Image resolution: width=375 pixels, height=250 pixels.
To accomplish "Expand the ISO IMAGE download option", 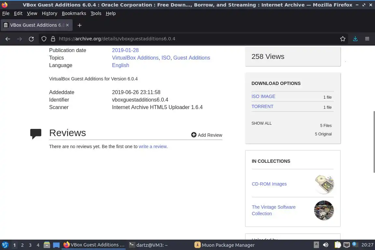I will coord(263,96).
